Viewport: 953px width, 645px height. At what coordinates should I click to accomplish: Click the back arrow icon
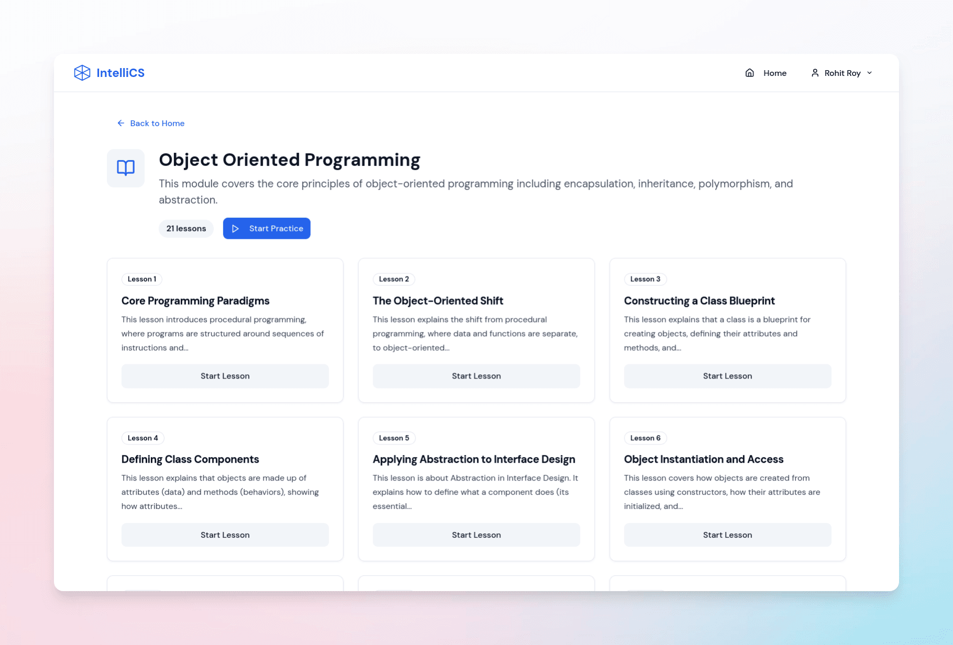[121, 123]
